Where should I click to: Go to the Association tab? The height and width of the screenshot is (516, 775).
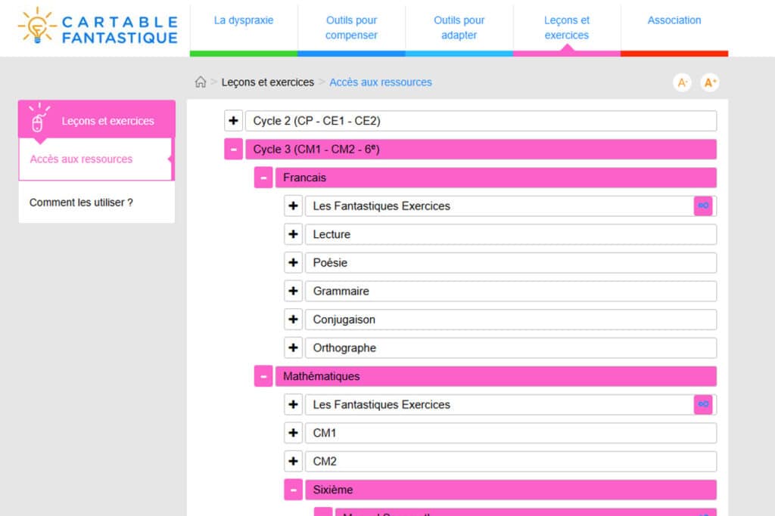(x=674, y=20)
